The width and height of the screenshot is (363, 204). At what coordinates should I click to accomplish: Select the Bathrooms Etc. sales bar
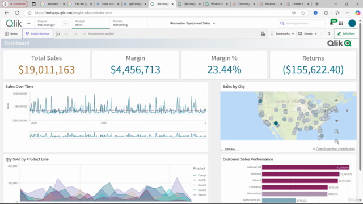279,200
